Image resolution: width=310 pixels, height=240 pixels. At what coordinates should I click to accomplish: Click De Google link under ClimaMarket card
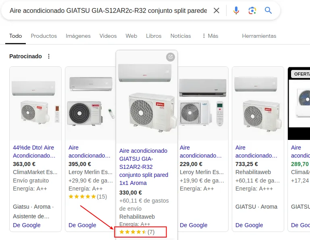27,225
